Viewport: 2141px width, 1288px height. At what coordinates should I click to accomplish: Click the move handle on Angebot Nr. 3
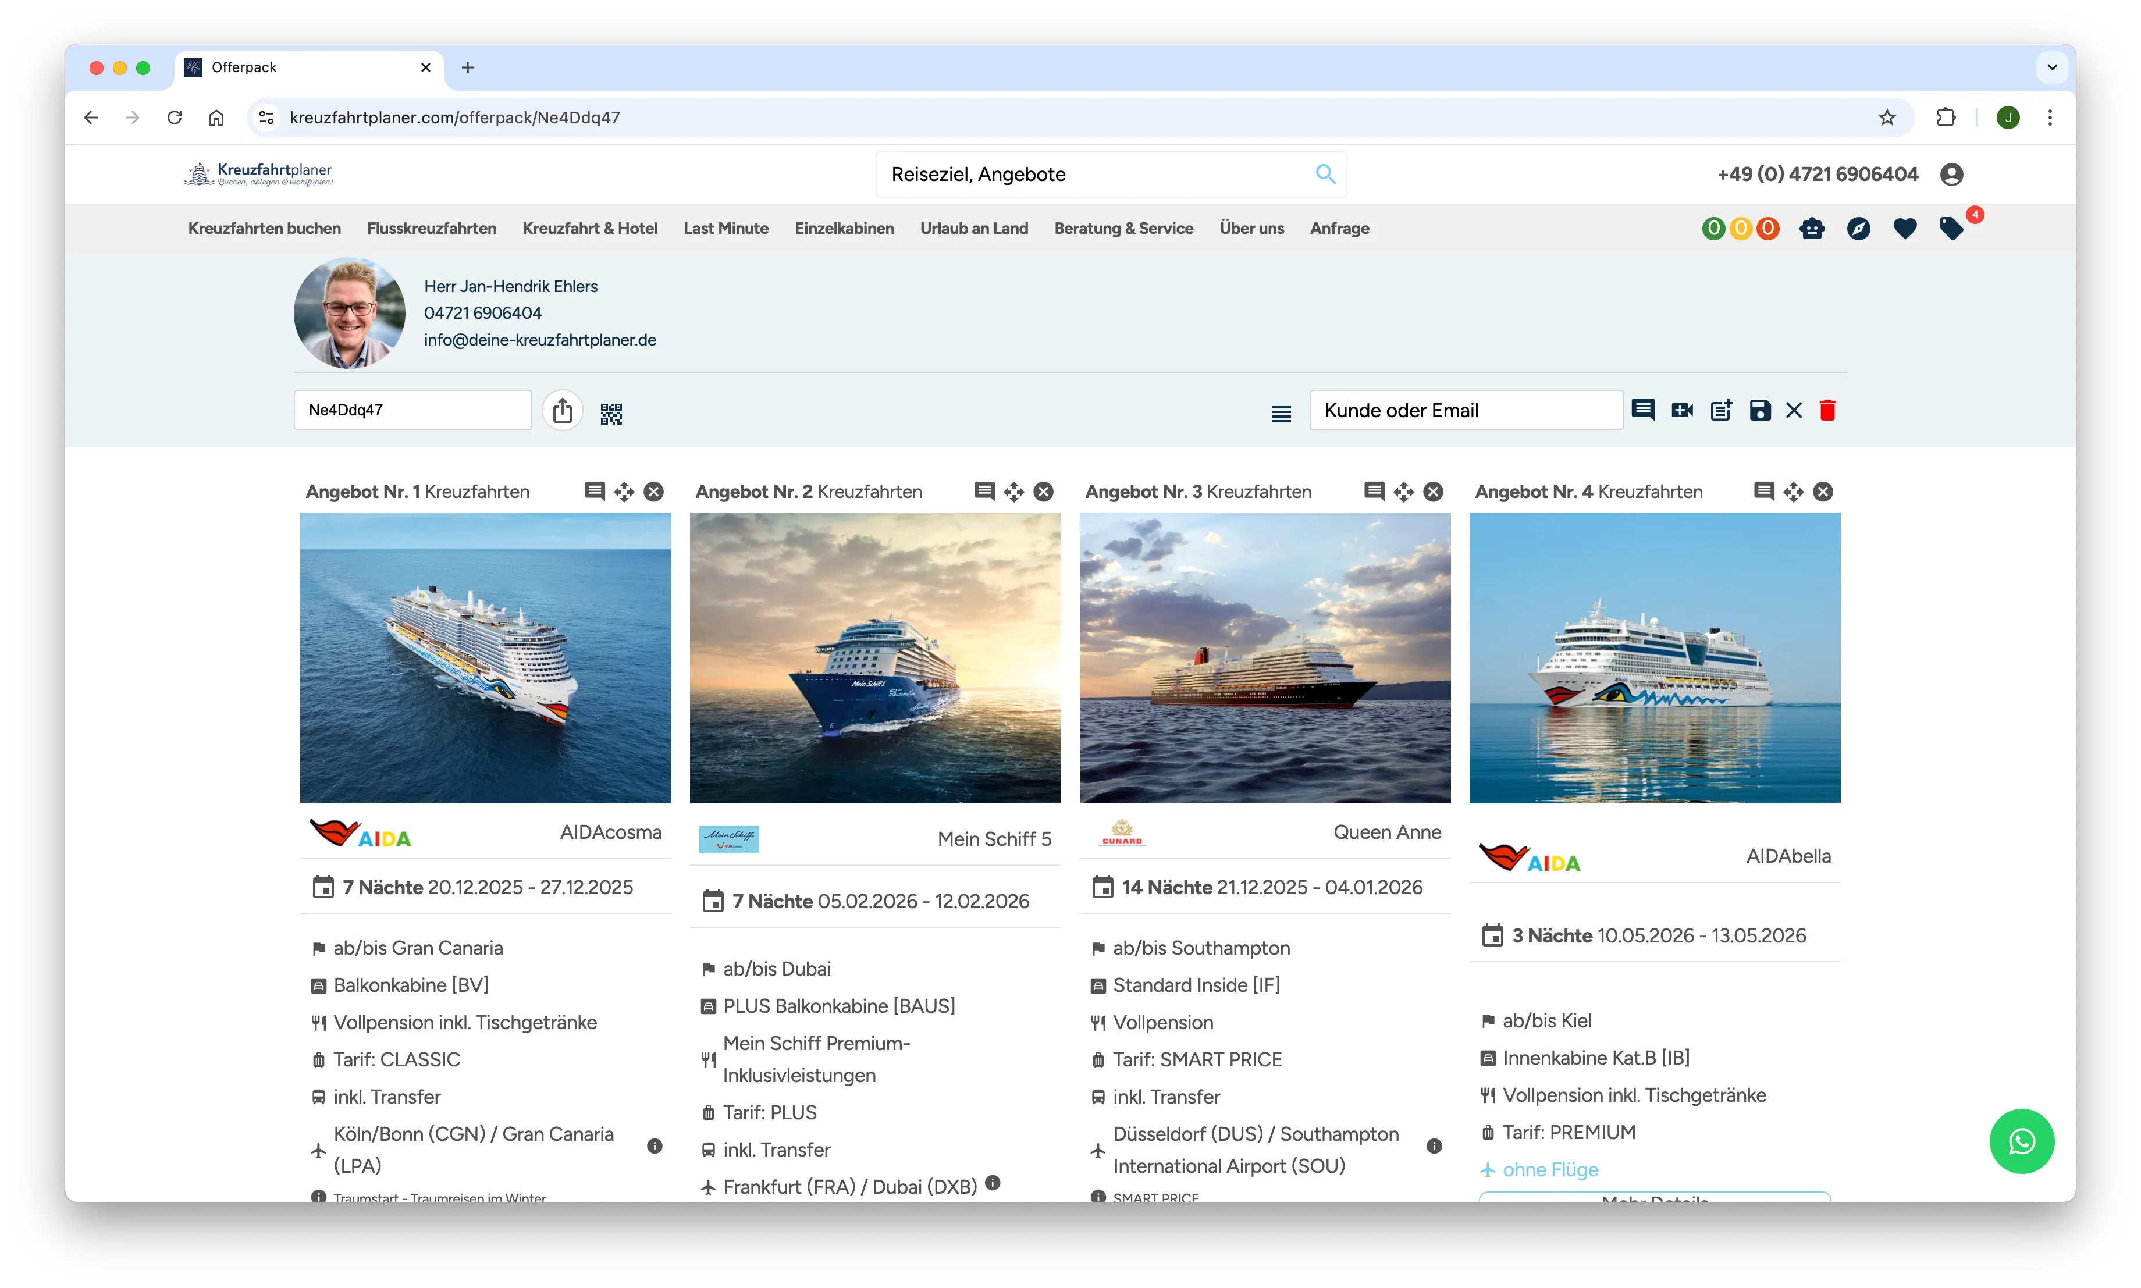coord(1403,492)
